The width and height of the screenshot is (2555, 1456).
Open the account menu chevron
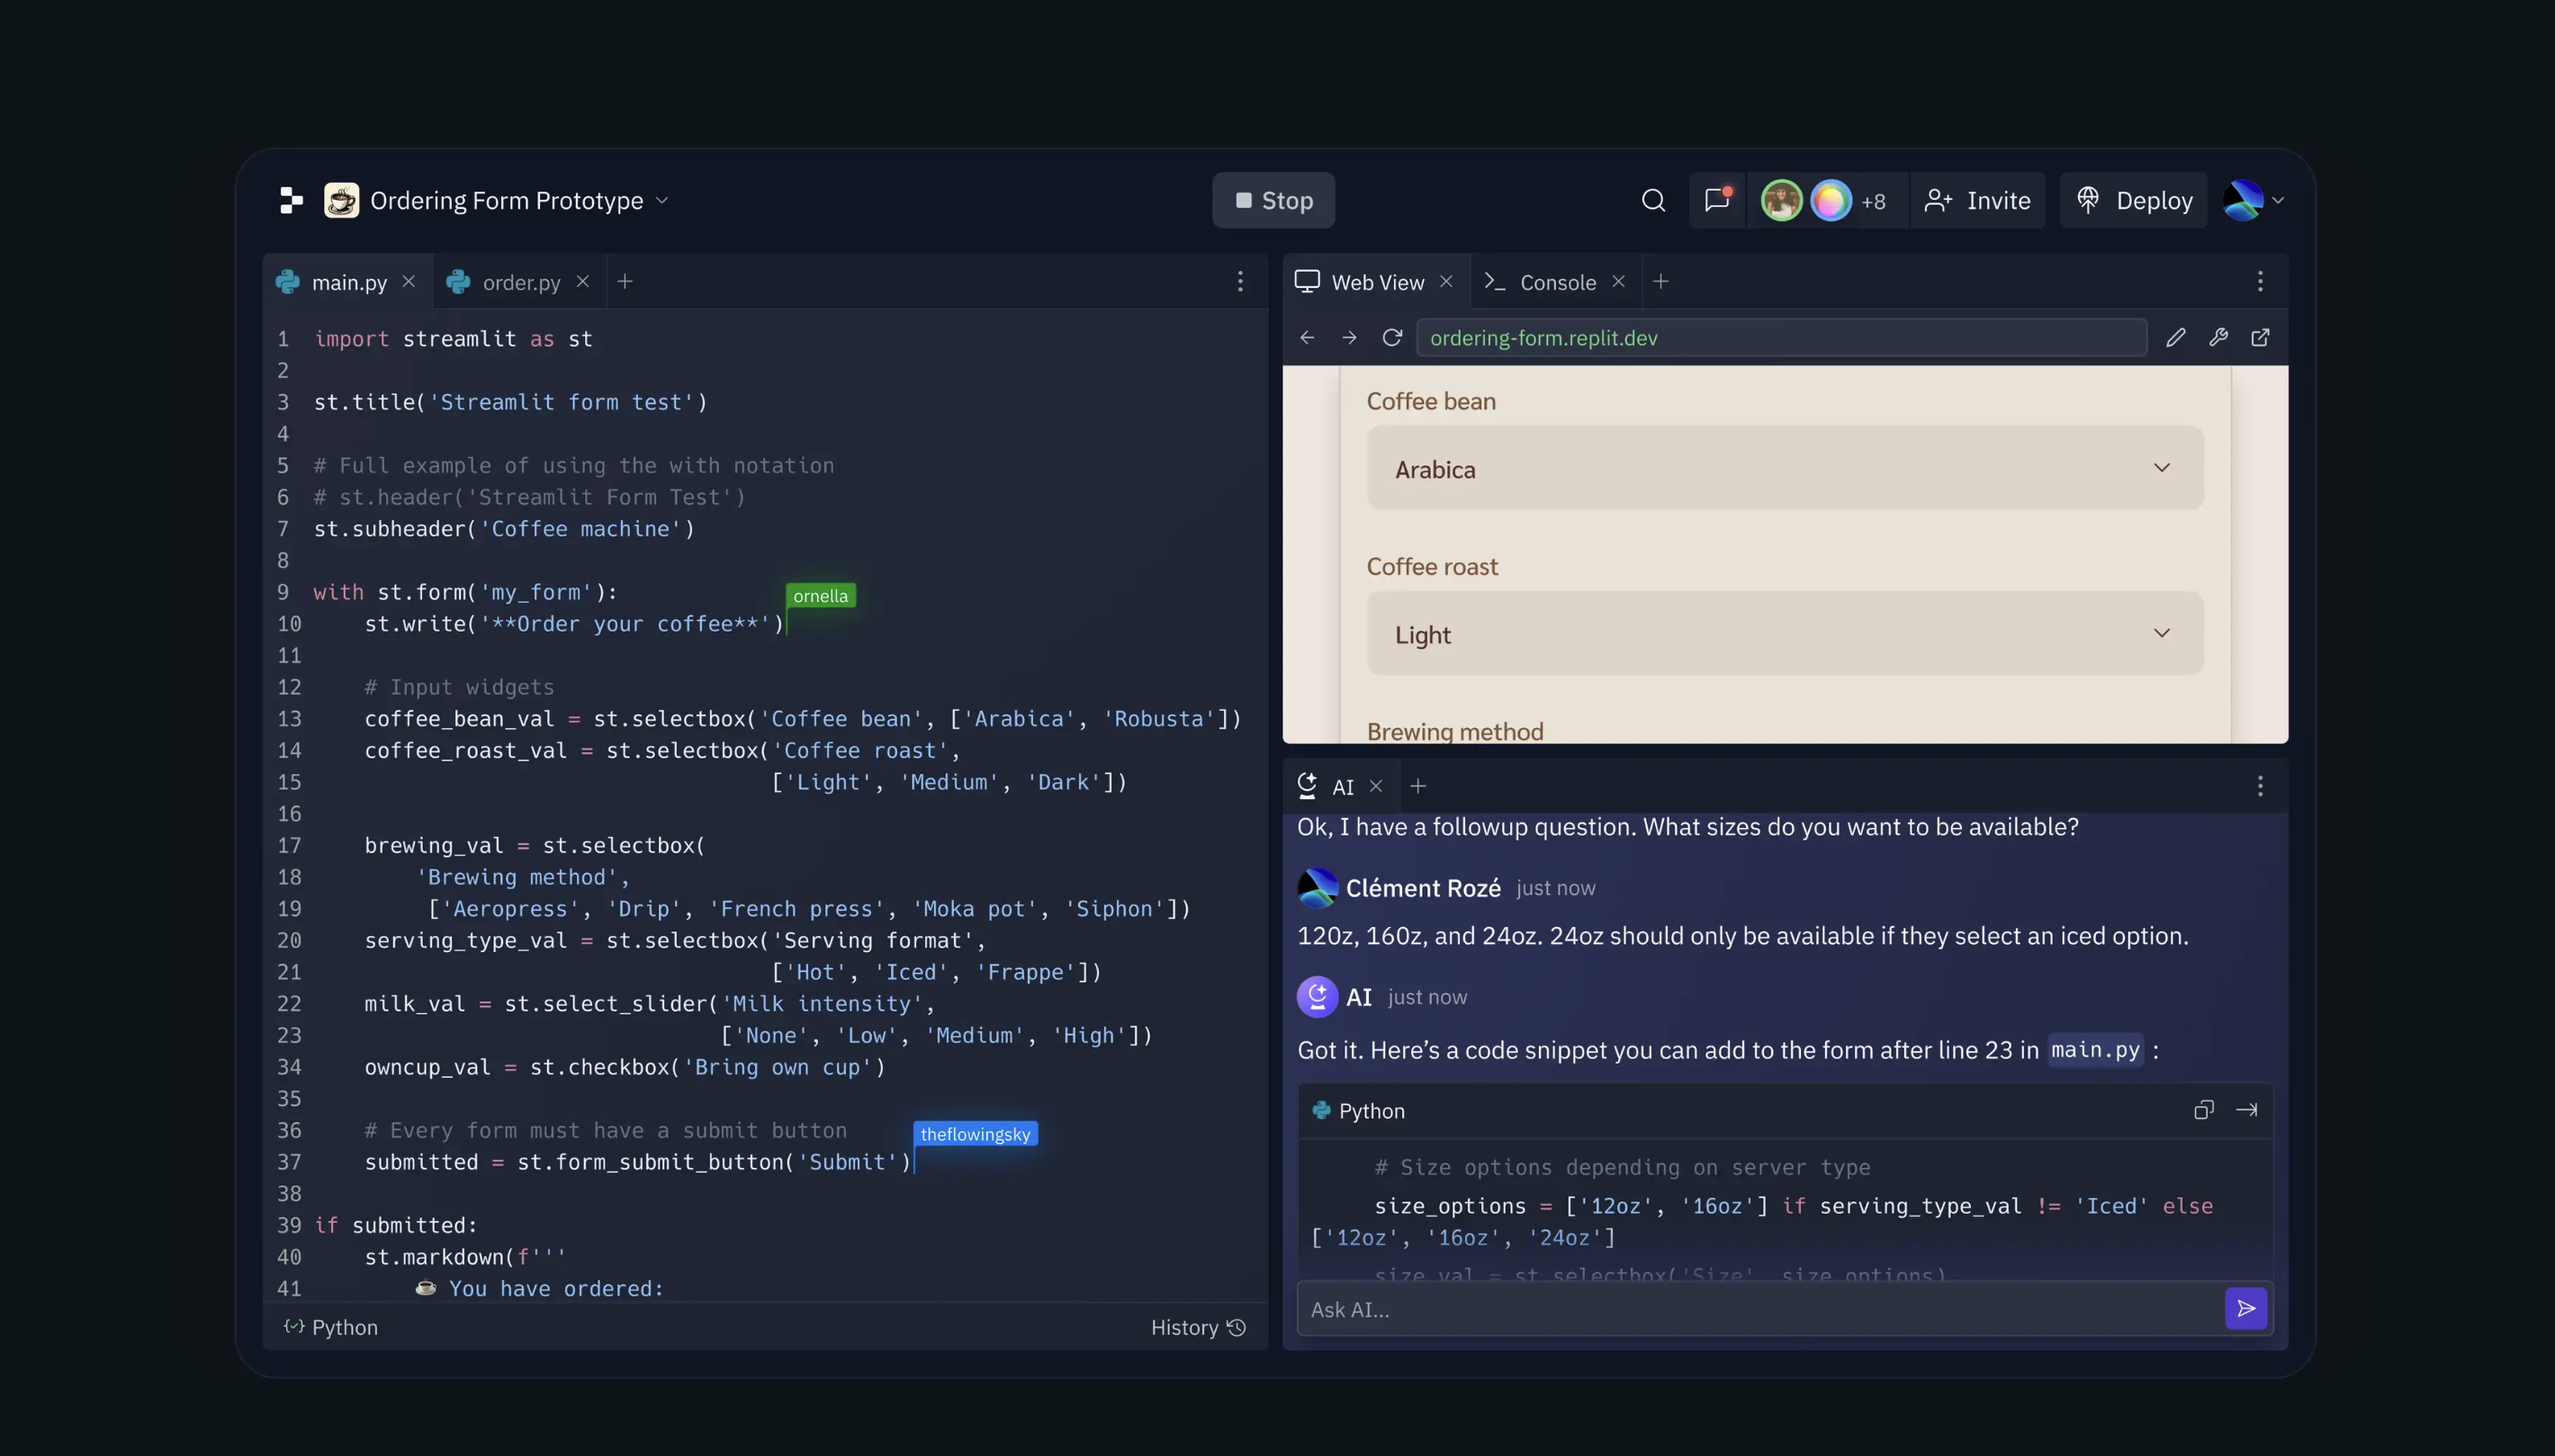(x=2278, y=199)
